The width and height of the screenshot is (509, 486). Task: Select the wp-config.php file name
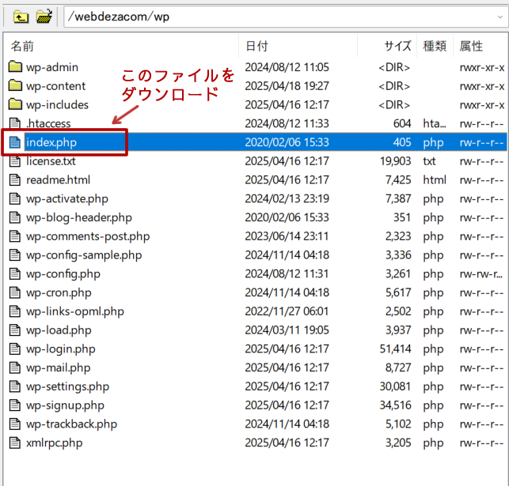click(x=63, y=274)
